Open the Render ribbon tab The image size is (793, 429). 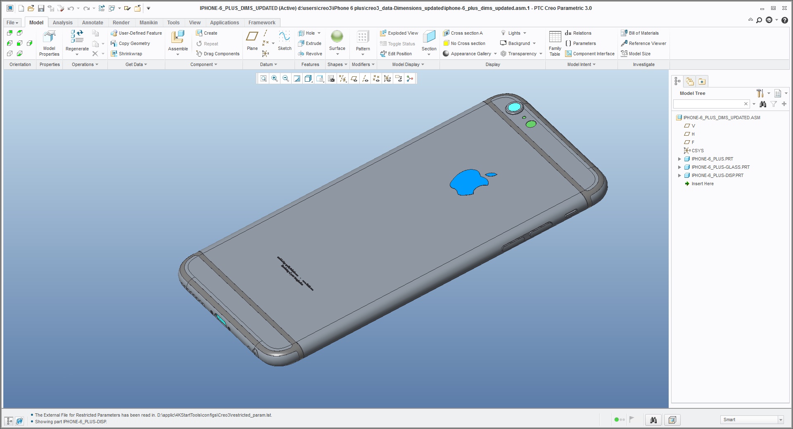[x=121, y=23]
